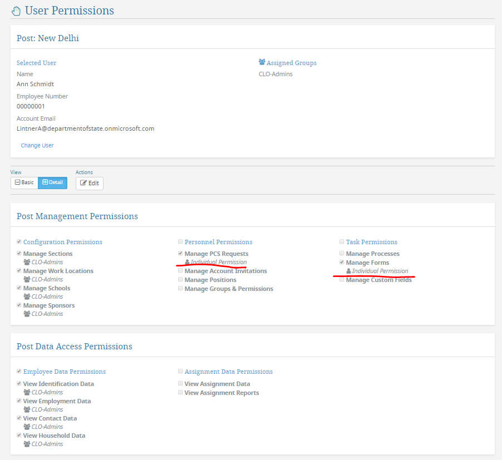Image resolution: width=502 pixels, height=460 pixels.
Task: Check the Manage Positions checkbox
Action: tap(180, 280)
